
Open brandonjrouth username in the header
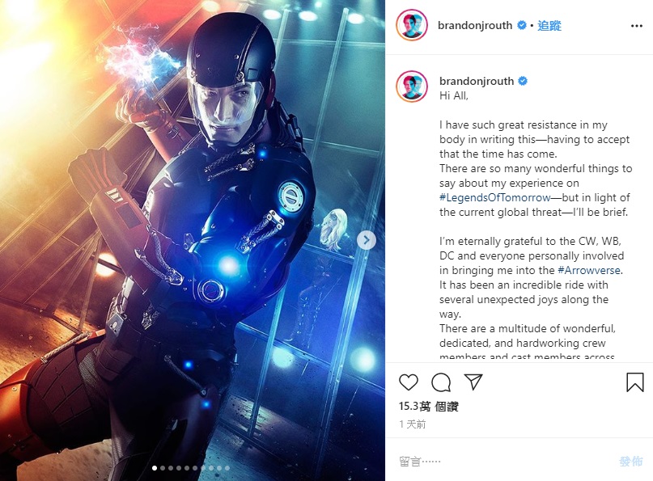pos(475,26)
